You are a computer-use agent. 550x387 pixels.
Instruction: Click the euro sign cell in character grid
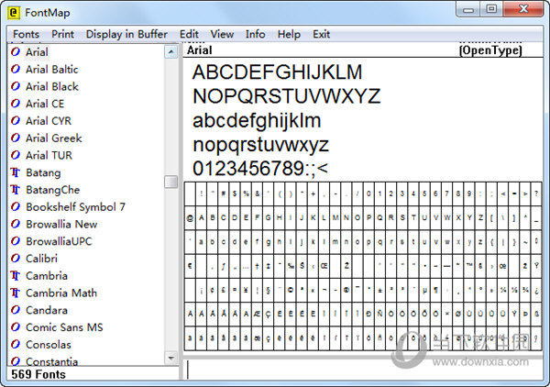[190, 266]
